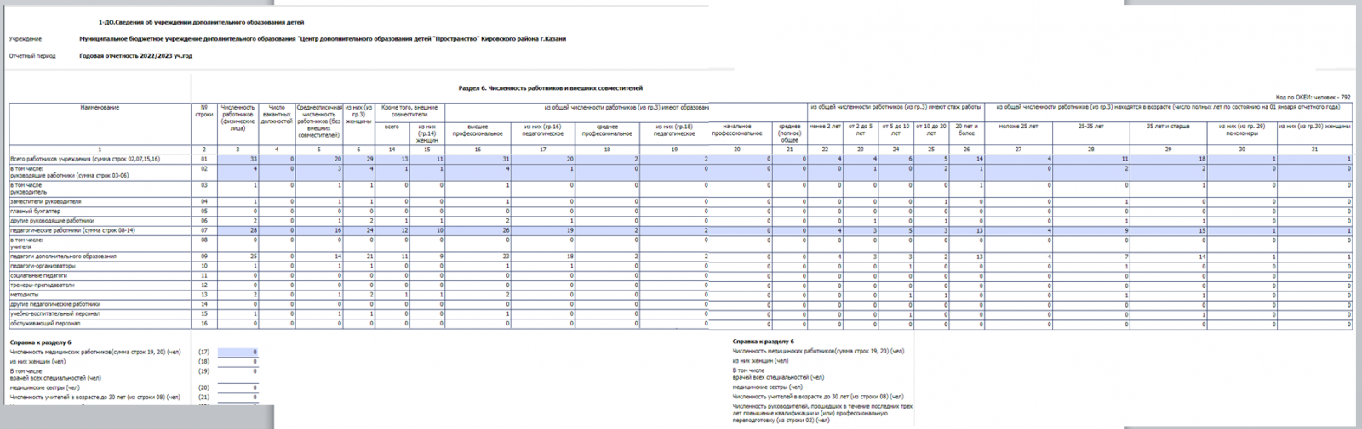Select the 'высшее профессиональное' column header
The height and width of the screenshot is (429, 1362).
pyautogui.click(x=478, y=130)
